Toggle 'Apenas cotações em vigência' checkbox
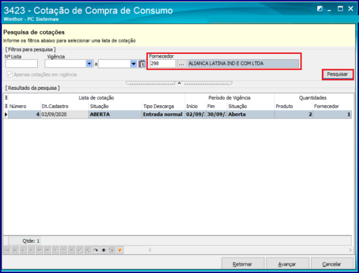The image size is (359, 273). pyautogui.click(x=9, y=75)
